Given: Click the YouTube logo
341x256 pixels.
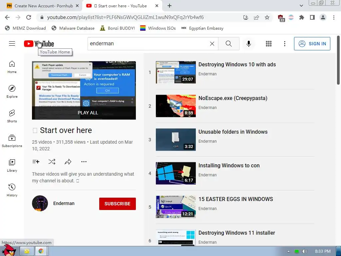Looking at the screenshot, I should click(x=39, y=44).
